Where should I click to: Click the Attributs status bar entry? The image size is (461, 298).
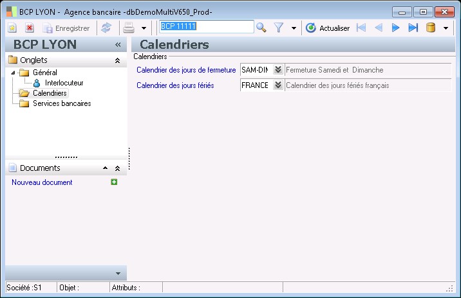[x=136, y=288]
